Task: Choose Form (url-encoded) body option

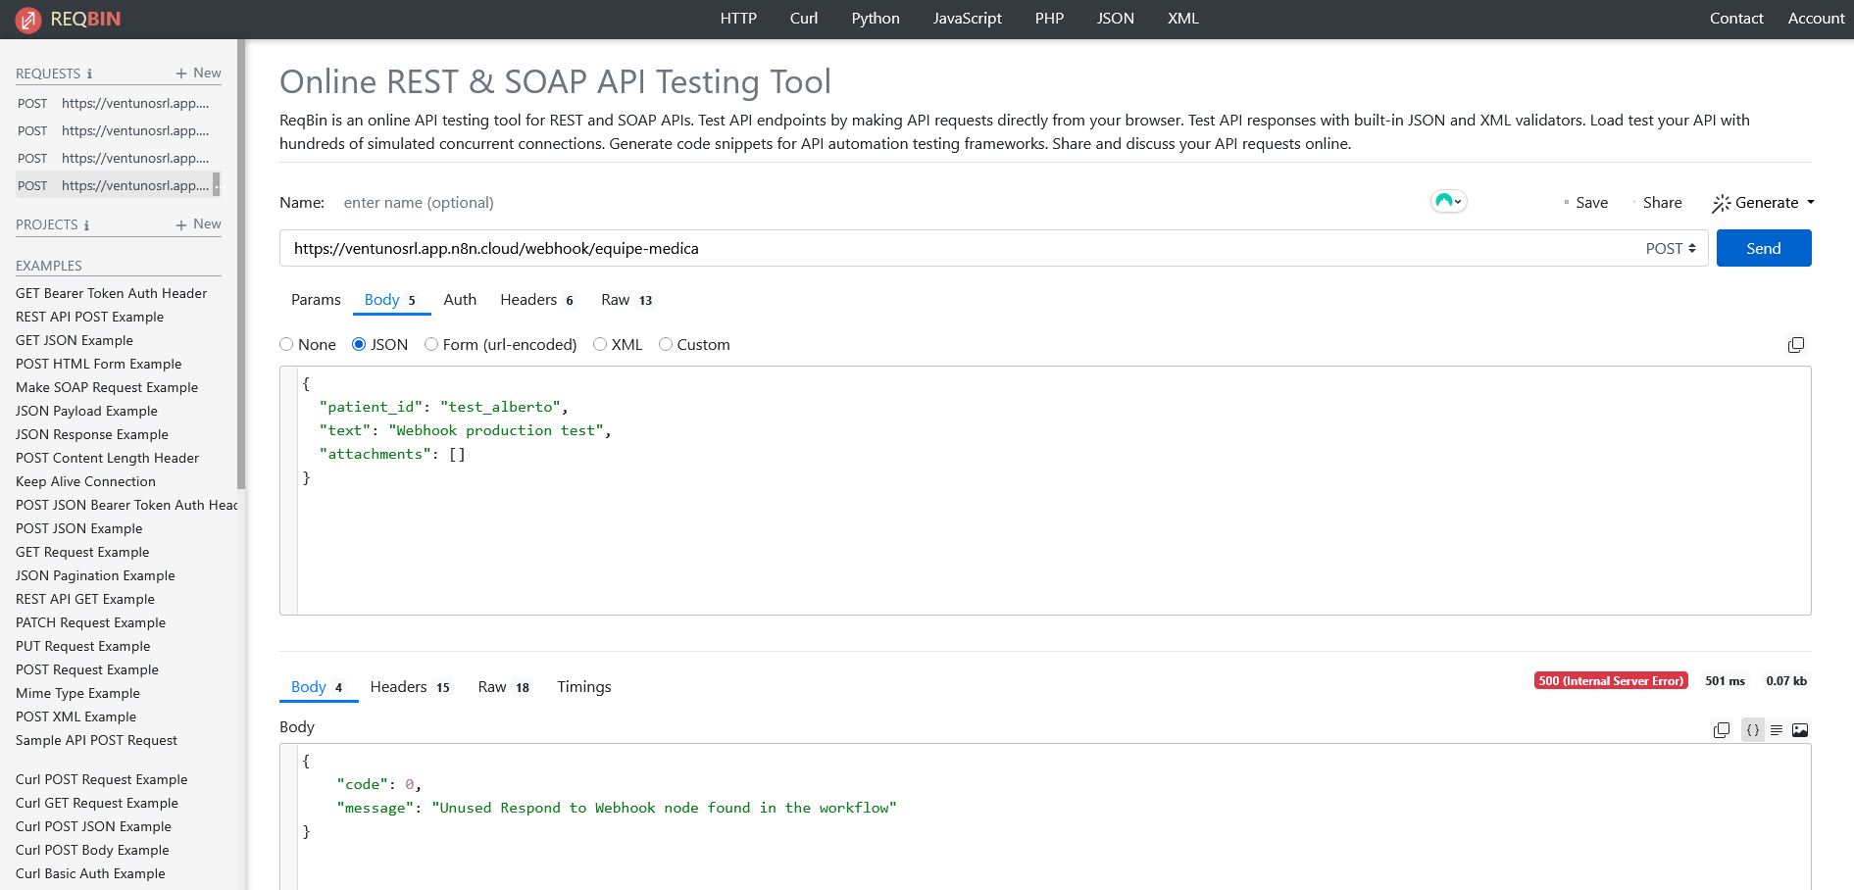Action: click(x=431, y=344)
